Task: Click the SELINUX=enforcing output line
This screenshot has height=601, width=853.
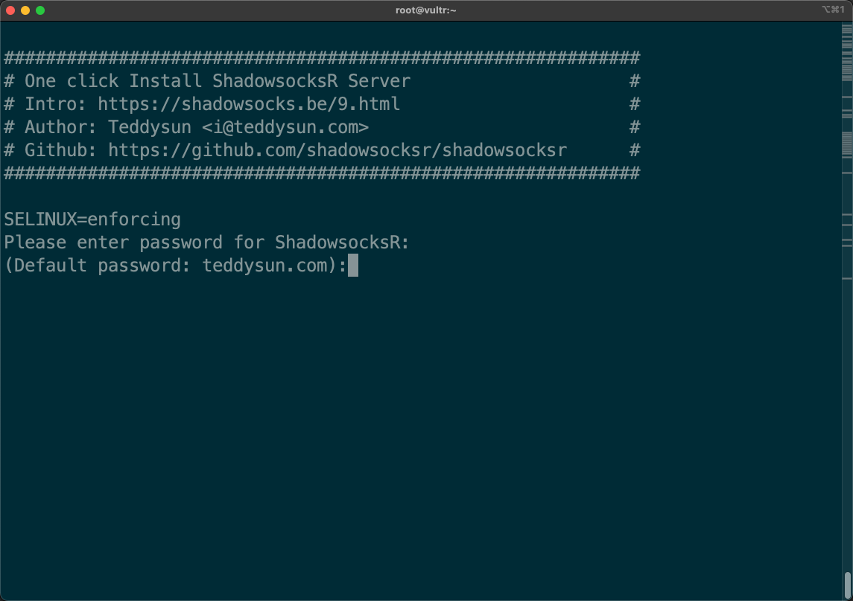Action: [x=92, y=219]
